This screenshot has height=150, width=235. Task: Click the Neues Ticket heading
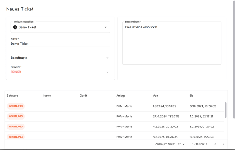click(x=20, y=9)
